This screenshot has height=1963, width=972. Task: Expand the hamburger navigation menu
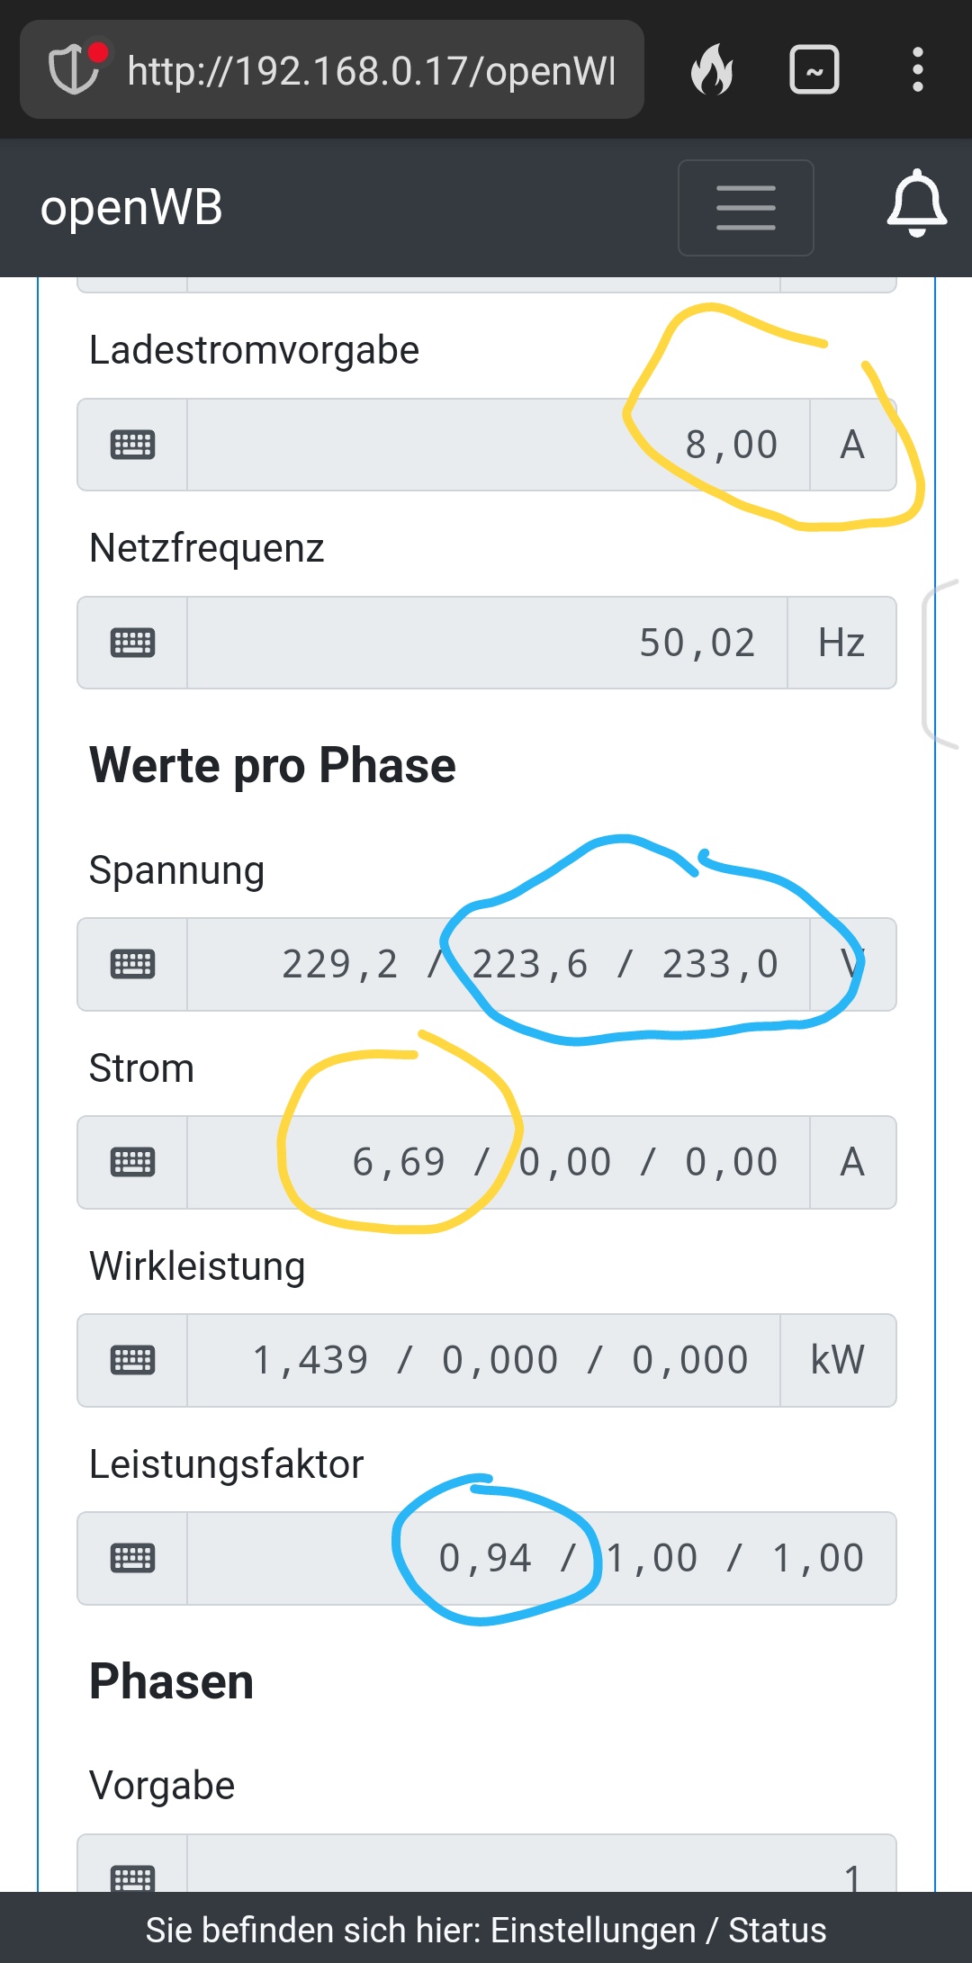click(x=745, y=208)
